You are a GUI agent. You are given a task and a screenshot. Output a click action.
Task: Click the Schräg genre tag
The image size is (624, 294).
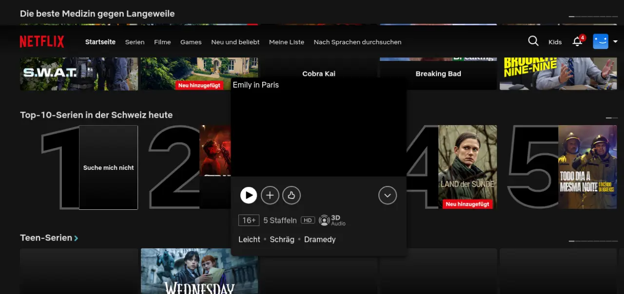coord(282,239)
